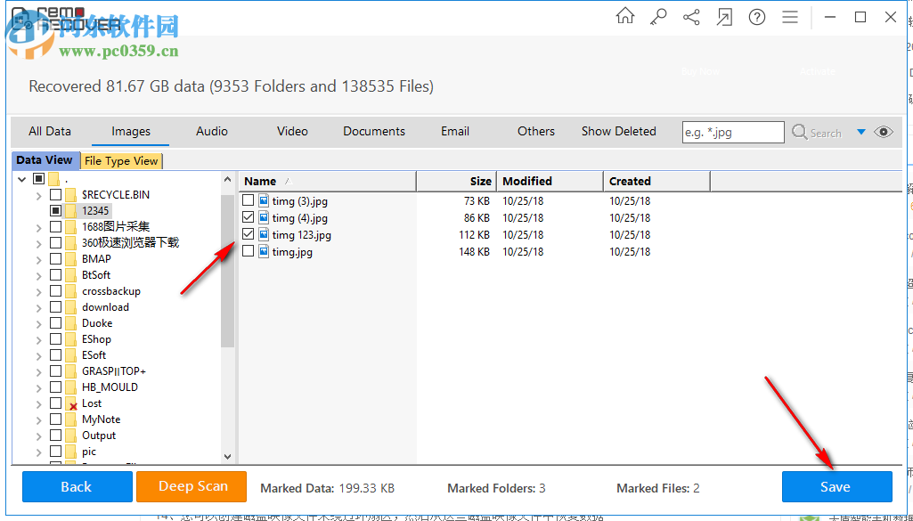Viewport: 913px width, 521px height.
Task: Click the share icon in the title bar
Action: click(691, 18)
